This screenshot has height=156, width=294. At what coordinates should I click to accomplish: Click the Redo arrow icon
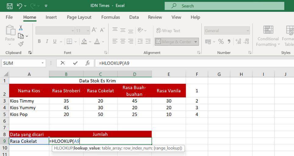(x=33, y=6)
